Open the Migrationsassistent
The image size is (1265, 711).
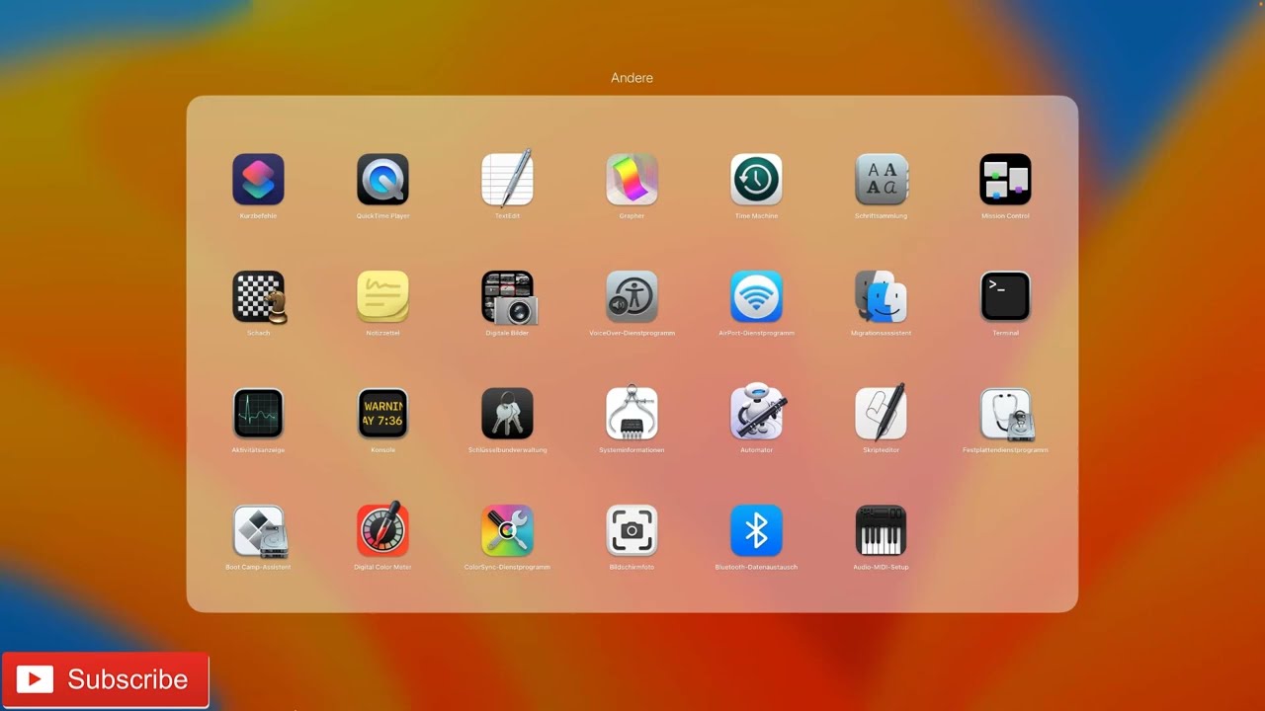pyautogui.click(x=881, y=296)
